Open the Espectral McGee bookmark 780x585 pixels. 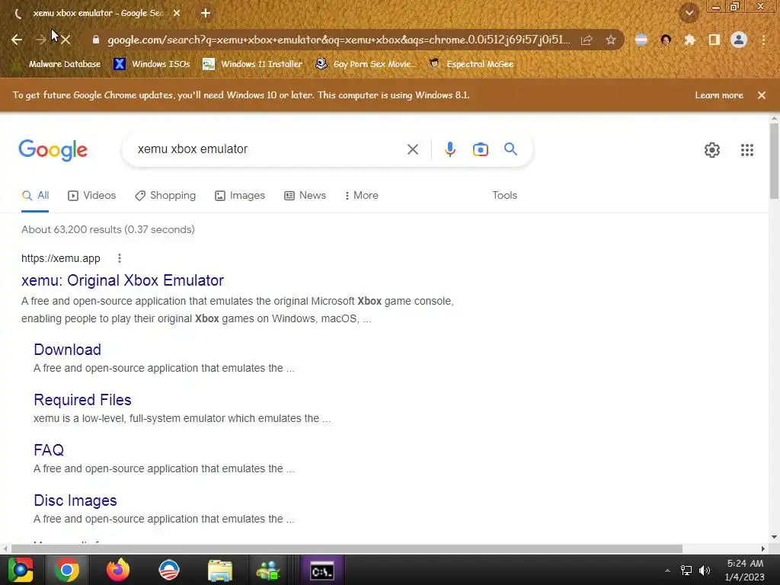tap(472, 64)
